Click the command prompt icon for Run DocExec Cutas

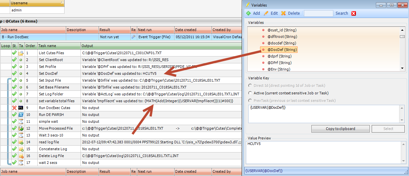(x=21, y=108)
